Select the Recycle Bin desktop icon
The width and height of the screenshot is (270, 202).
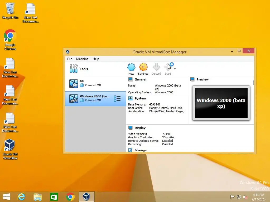click(10, 11)
